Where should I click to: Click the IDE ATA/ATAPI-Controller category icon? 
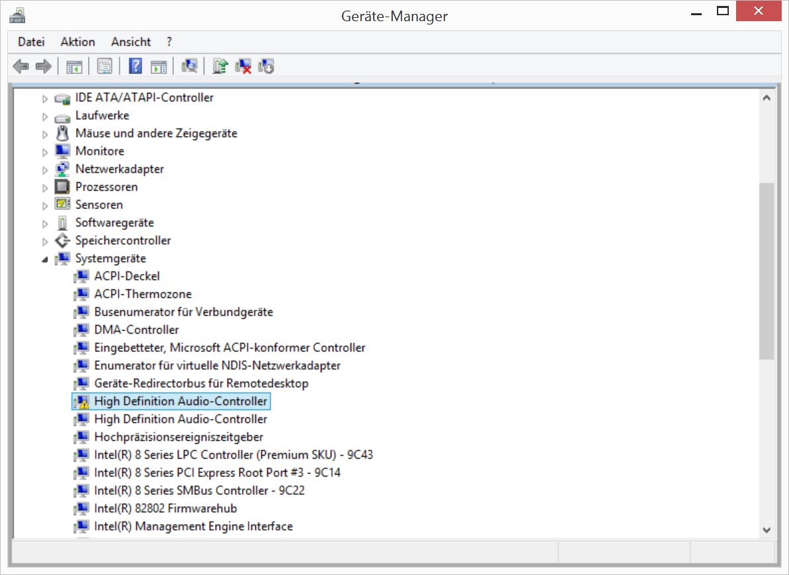point(62,98)
